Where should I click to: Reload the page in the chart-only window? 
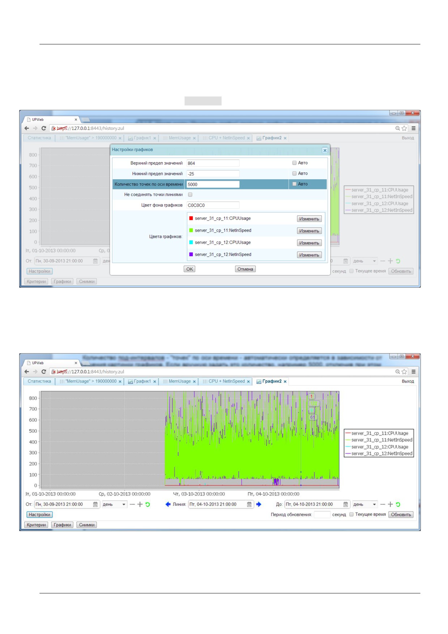coord(44,372)
